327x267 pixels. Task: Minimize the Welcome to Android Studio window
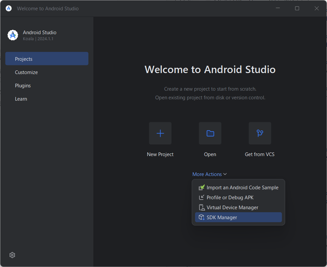277,8
